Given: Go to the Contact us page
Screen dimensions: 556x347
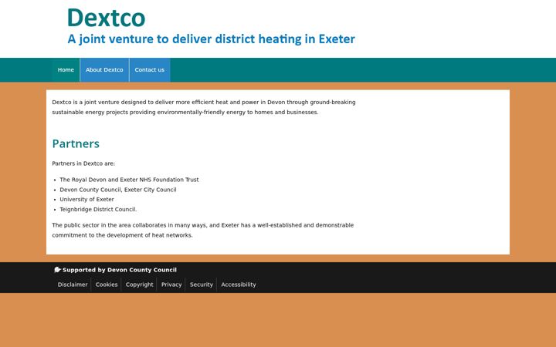Looking at the screenshot, I should (x=149, y=69).
